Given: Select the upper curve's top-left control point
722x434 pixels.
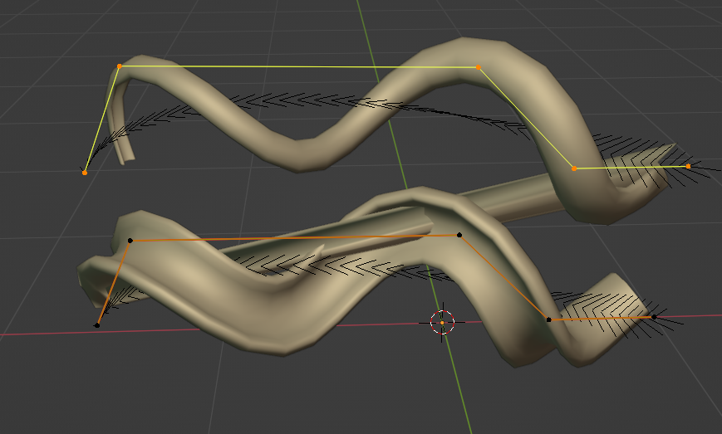Looking at the screenshot, I should click(x=120, y=66).
